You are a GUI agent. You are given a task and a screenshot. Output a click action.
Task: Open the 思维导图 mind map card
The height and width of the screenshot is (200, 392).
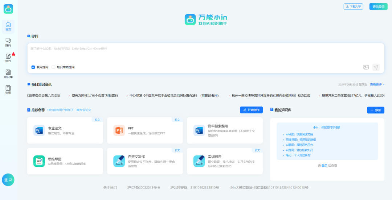65,161
